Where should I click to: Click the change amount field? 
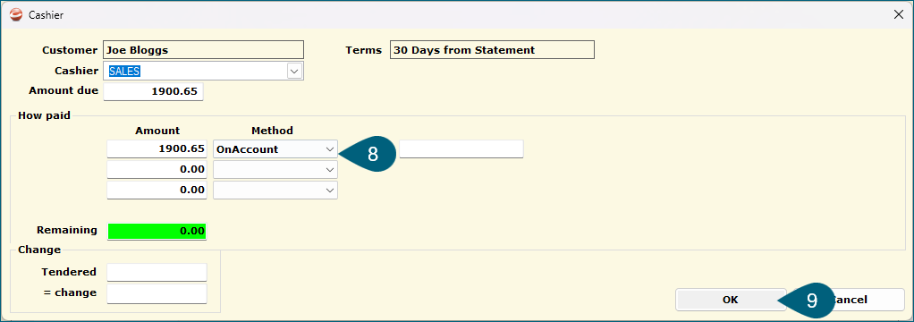tap(157, 293)
